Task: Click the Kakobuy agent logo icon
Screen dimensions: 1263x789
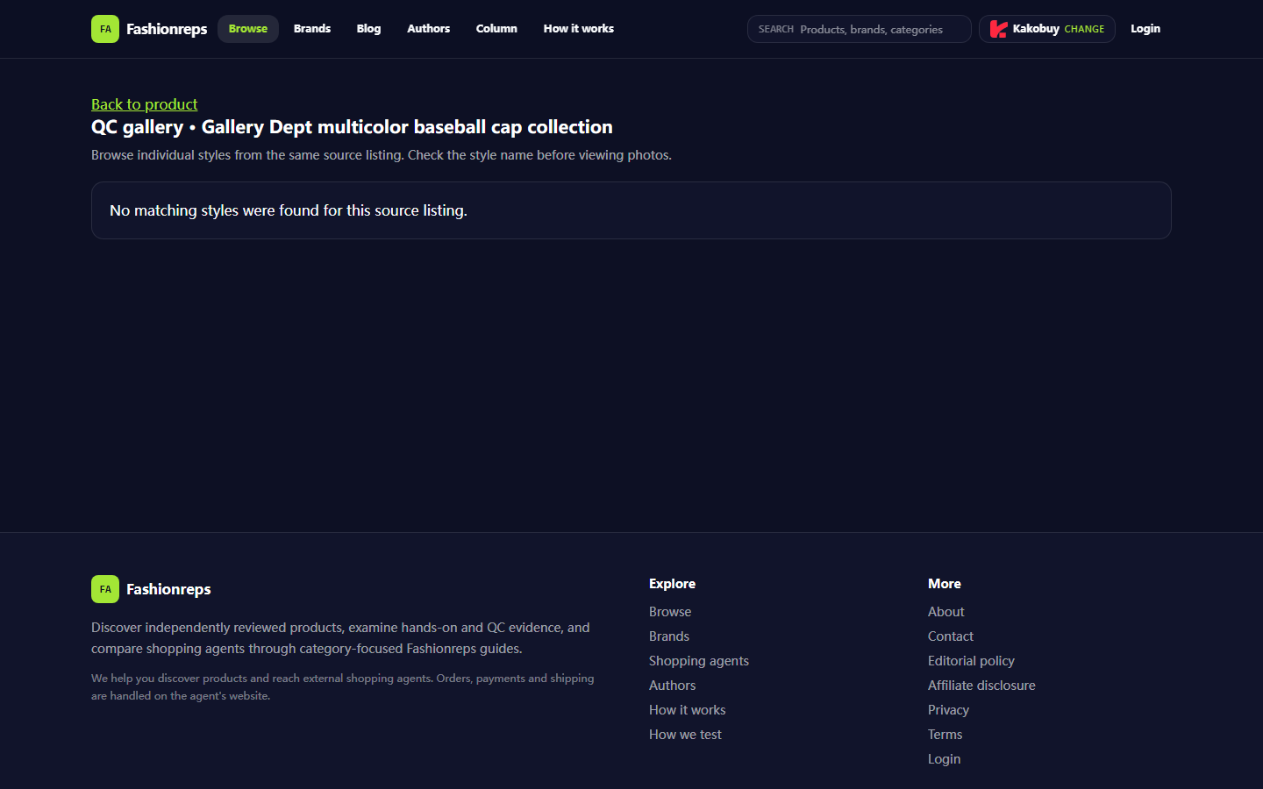Action: [x=998, y=29]
